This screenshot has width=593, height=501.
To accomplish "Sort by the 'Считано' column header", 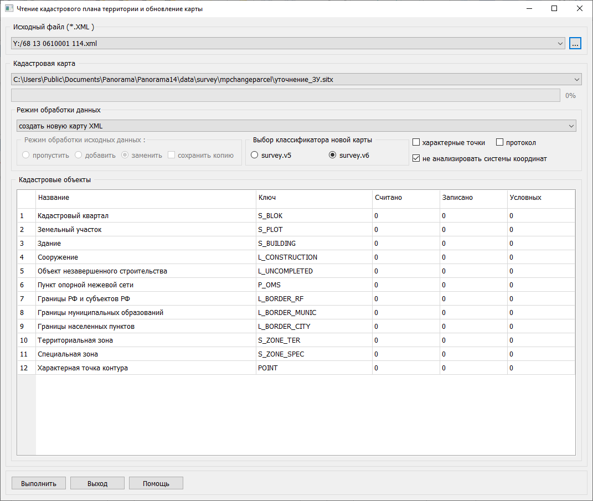I will tap(405, 198).
